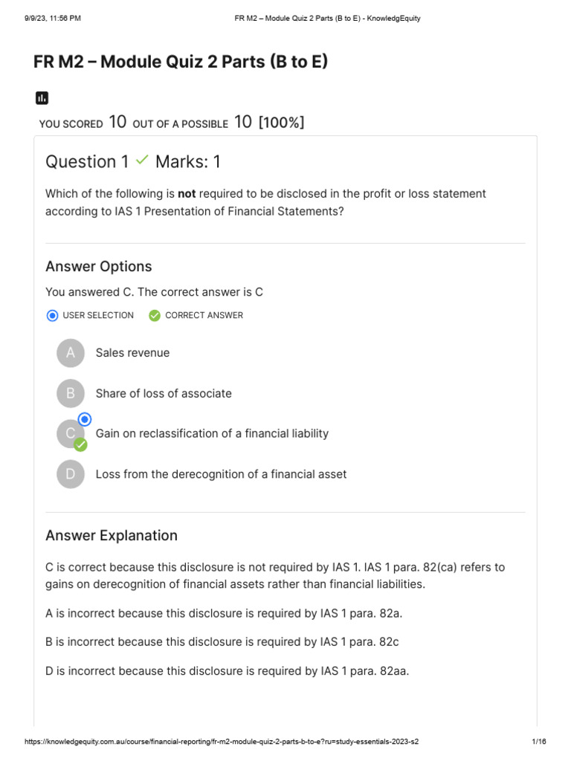The height and width of the screenshot is (761, 571).
Task: Click Loss from derecognition answer text
Action: tap(221, 474)
